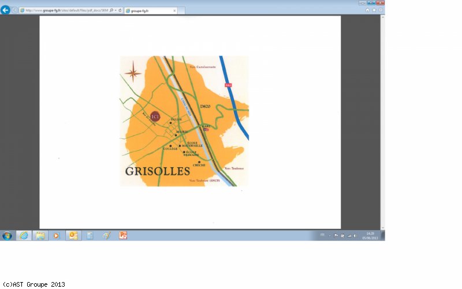The width and height of the screenshot is (462, 289).
Task: Open Outlook from the taskbar
Action: (73, 236)
